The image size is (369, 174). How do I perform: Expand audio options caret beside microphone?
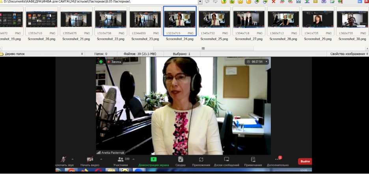coord(72,159)
